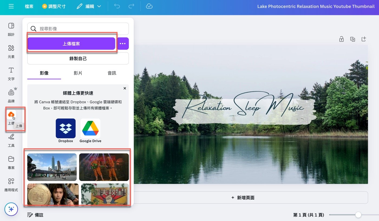Click the 第 1 頁 page indicator

tap(309, 215)
